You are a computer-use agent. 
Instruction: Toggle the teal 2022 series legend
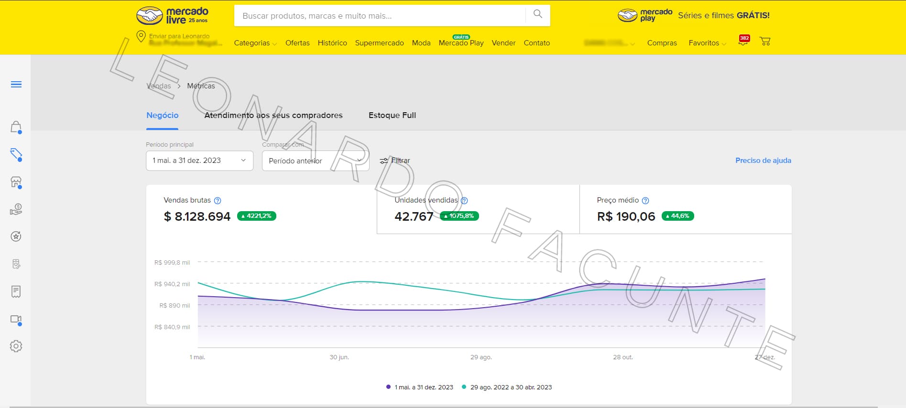pyautogui.click(x=507, y=387)
